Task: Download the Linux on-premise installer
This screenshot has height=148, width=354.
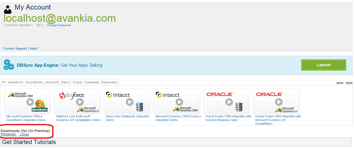Action: pyautogui.click(x=24, y=134)
